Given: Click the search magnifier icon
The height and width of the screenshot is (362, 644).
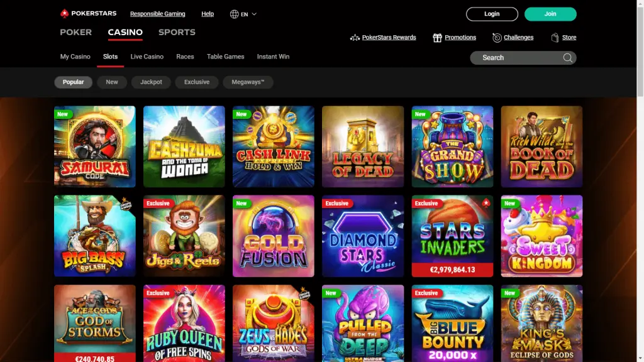Looking at the screenshot, I should pos(568,58).
